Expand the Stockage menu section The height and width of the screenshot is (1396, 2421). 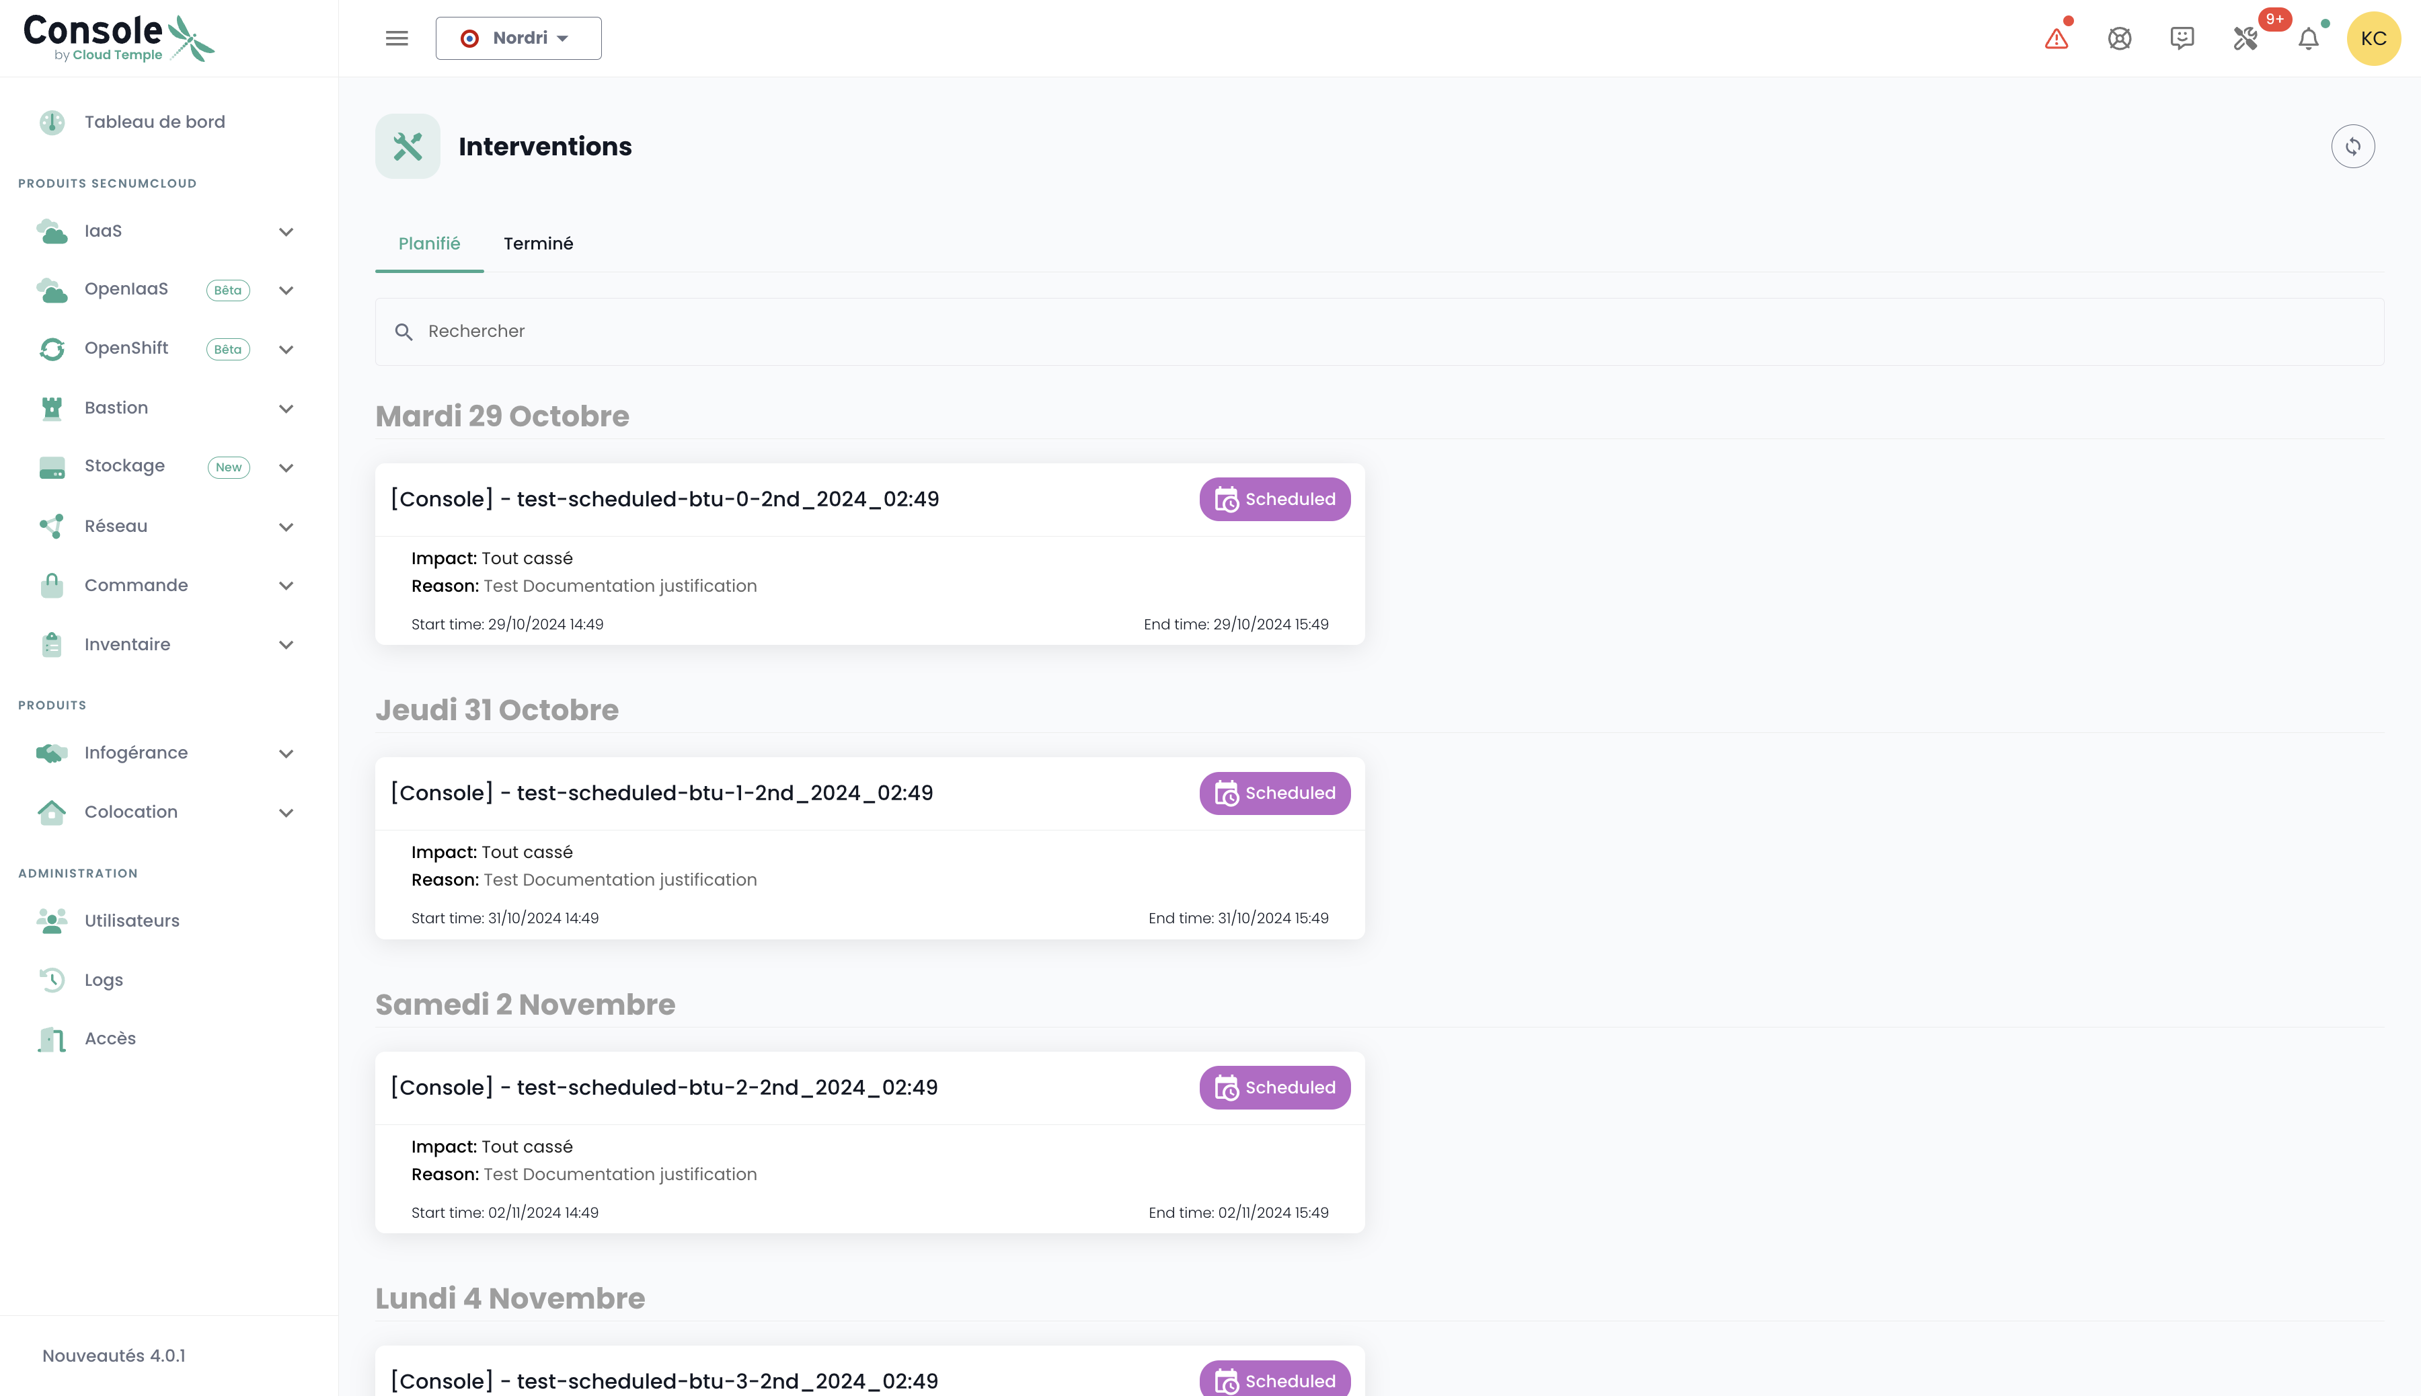tap(286, 468)
